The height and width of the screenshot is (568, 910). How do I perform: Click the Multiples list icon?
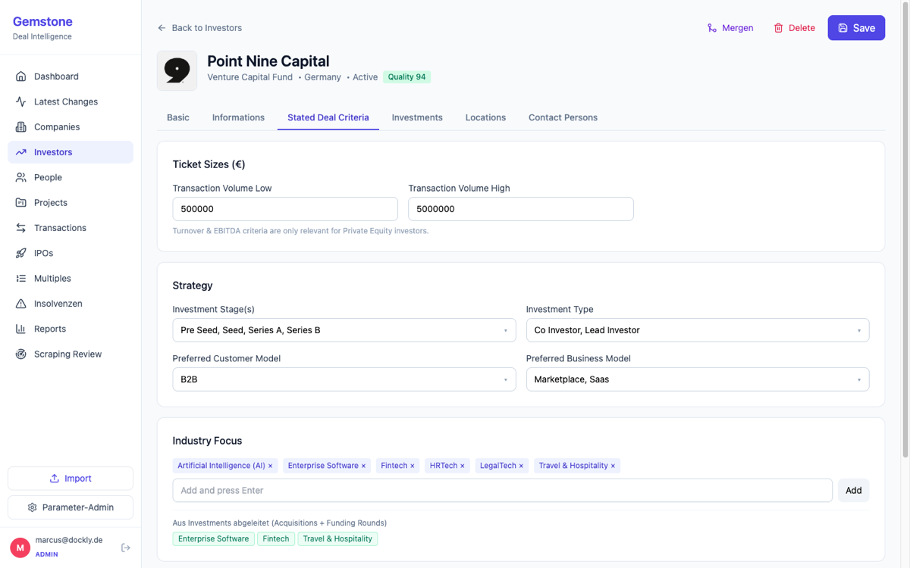20,279
